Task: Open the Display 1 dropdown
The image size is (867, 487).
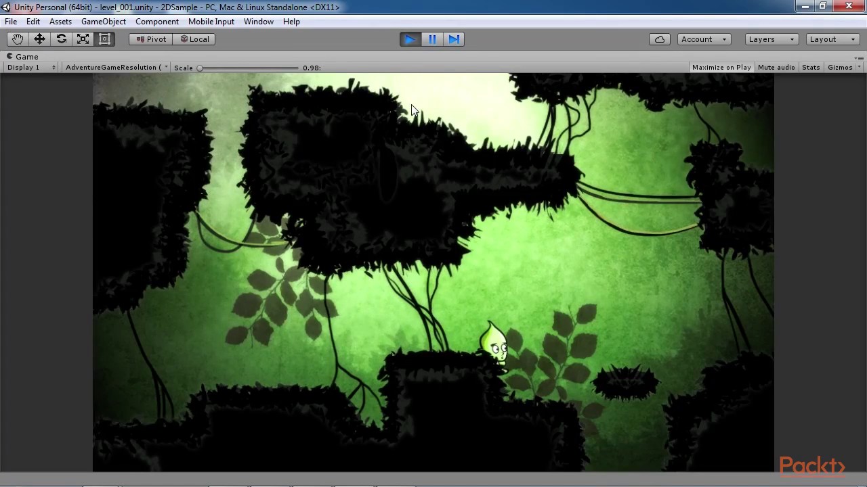Action: 31,68
